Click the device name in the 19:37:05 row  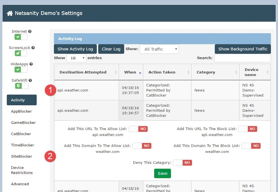(x=253, y=90)
